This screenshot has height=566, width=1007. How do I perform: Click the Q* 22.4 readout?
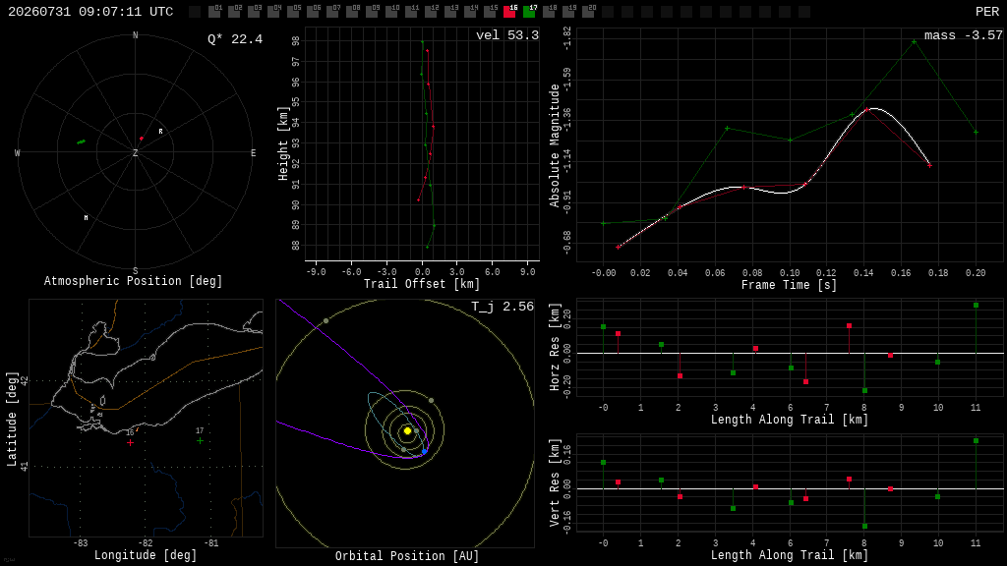pyautogui.click(x=235, y=39)
